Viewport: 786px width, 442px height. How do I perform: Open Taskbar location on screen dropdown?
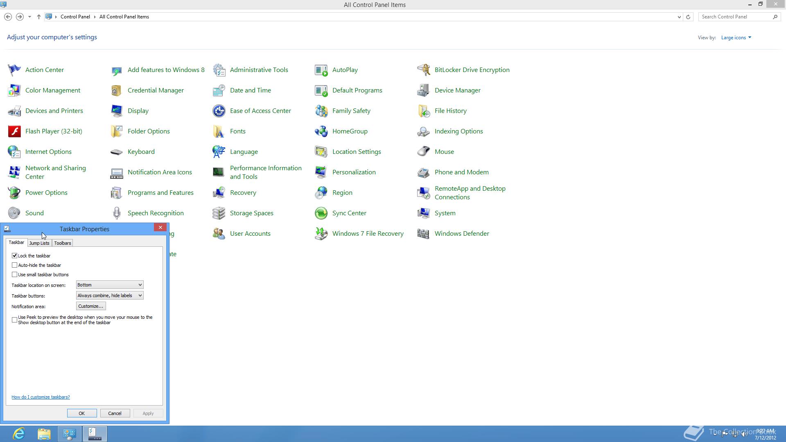pos(110,285)
